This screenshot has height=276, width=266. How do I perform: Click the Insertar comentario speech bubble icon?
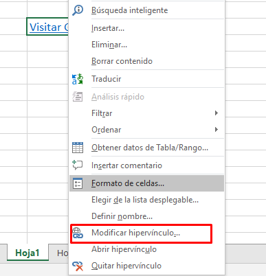coord(78,165)
